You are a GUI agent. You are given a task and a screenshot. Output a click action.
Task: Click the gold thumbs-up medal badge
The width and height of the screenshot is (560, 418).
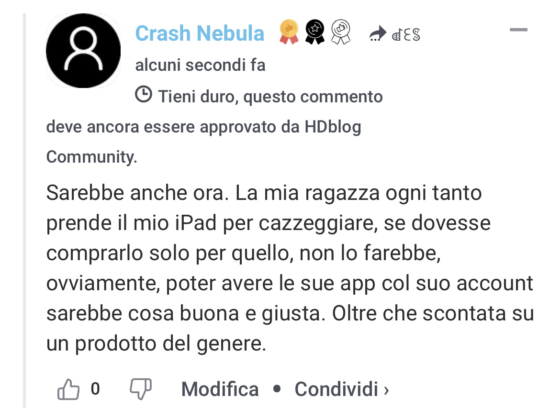click(x=289, y=32)
